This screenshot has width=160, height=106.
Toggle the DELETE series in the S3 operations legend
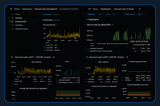[53, 50]
